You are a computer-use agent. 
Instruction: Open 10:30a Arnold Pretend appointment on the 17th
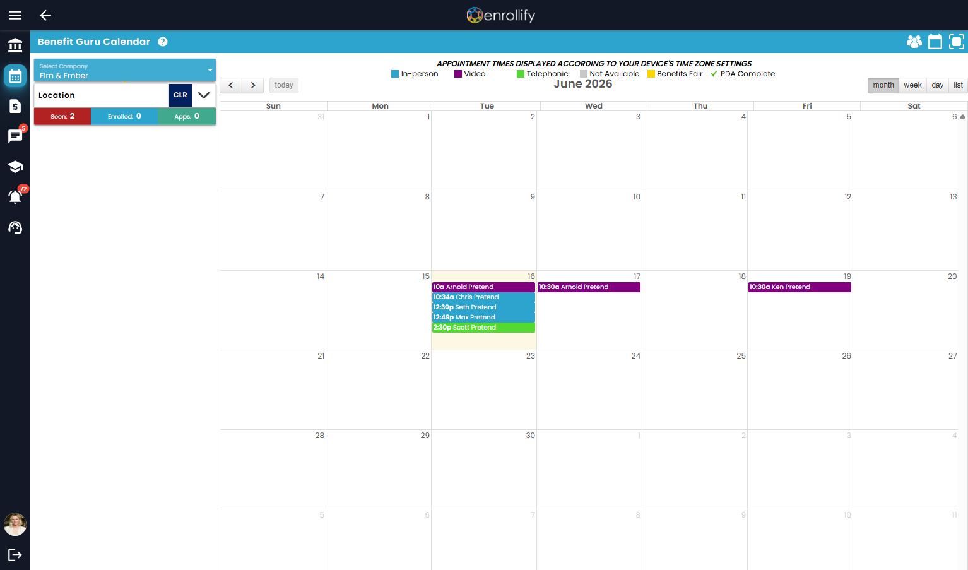pos(589,287)
